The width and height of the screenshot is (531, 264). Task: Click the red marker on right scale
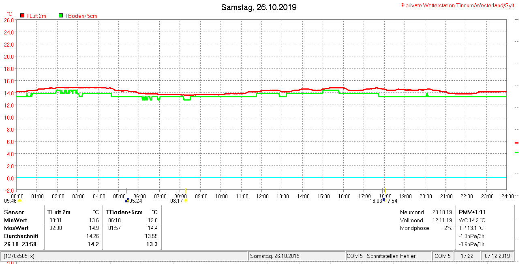(x=516, y=143)
